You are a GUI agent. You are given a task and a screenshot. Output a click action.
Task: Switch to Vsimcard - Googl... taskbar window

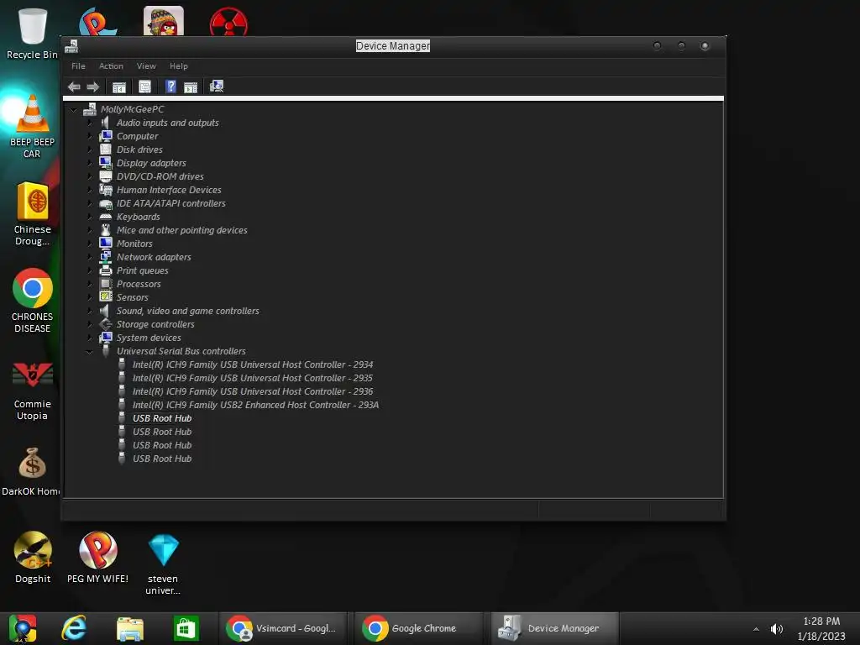pyautogui.click(x=283, y=628)
